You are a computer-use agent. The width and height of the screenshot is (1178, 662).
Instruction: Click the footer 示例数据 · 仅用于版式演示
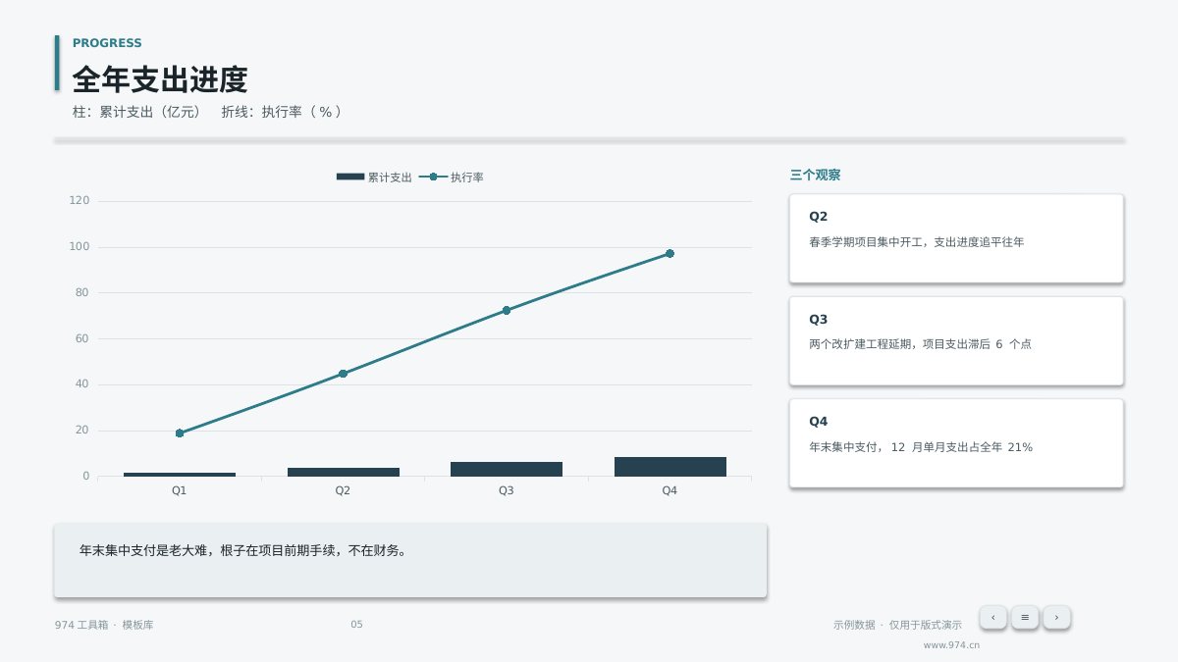click(x=897, y=625)
